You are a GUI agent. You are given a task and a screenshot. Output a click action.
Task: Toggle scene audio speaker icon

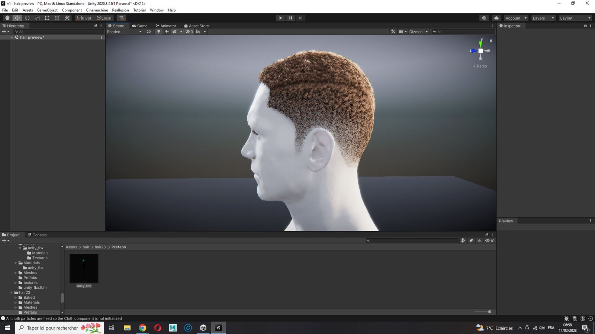click(167, 32)
